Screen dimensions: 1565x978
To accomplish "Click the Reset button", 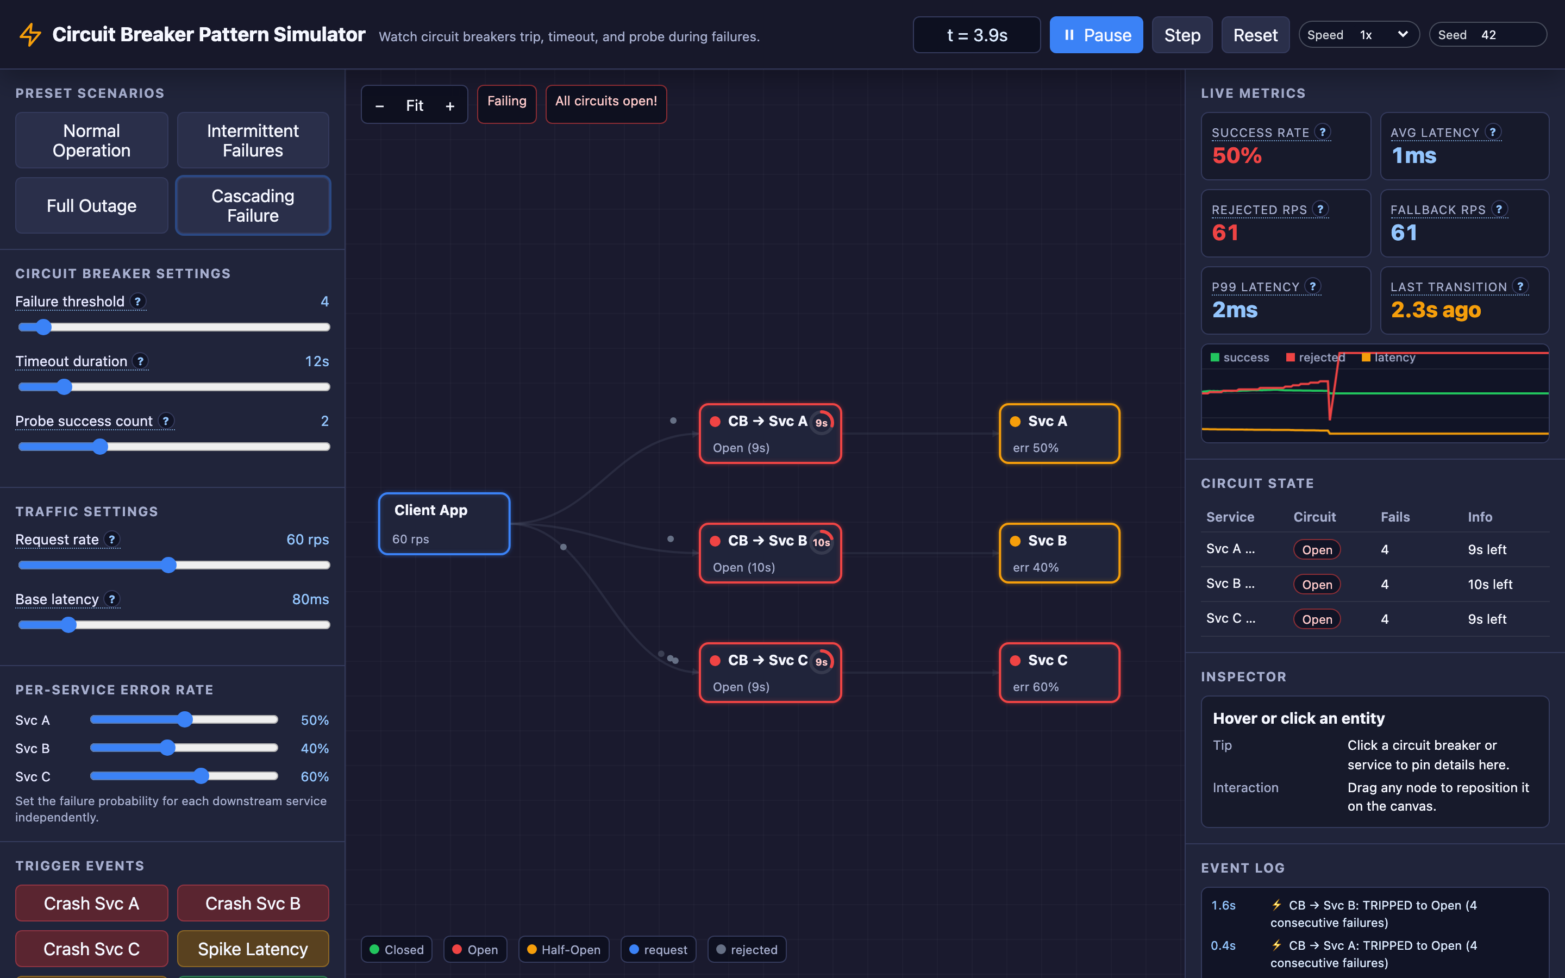I will 1255,35.
